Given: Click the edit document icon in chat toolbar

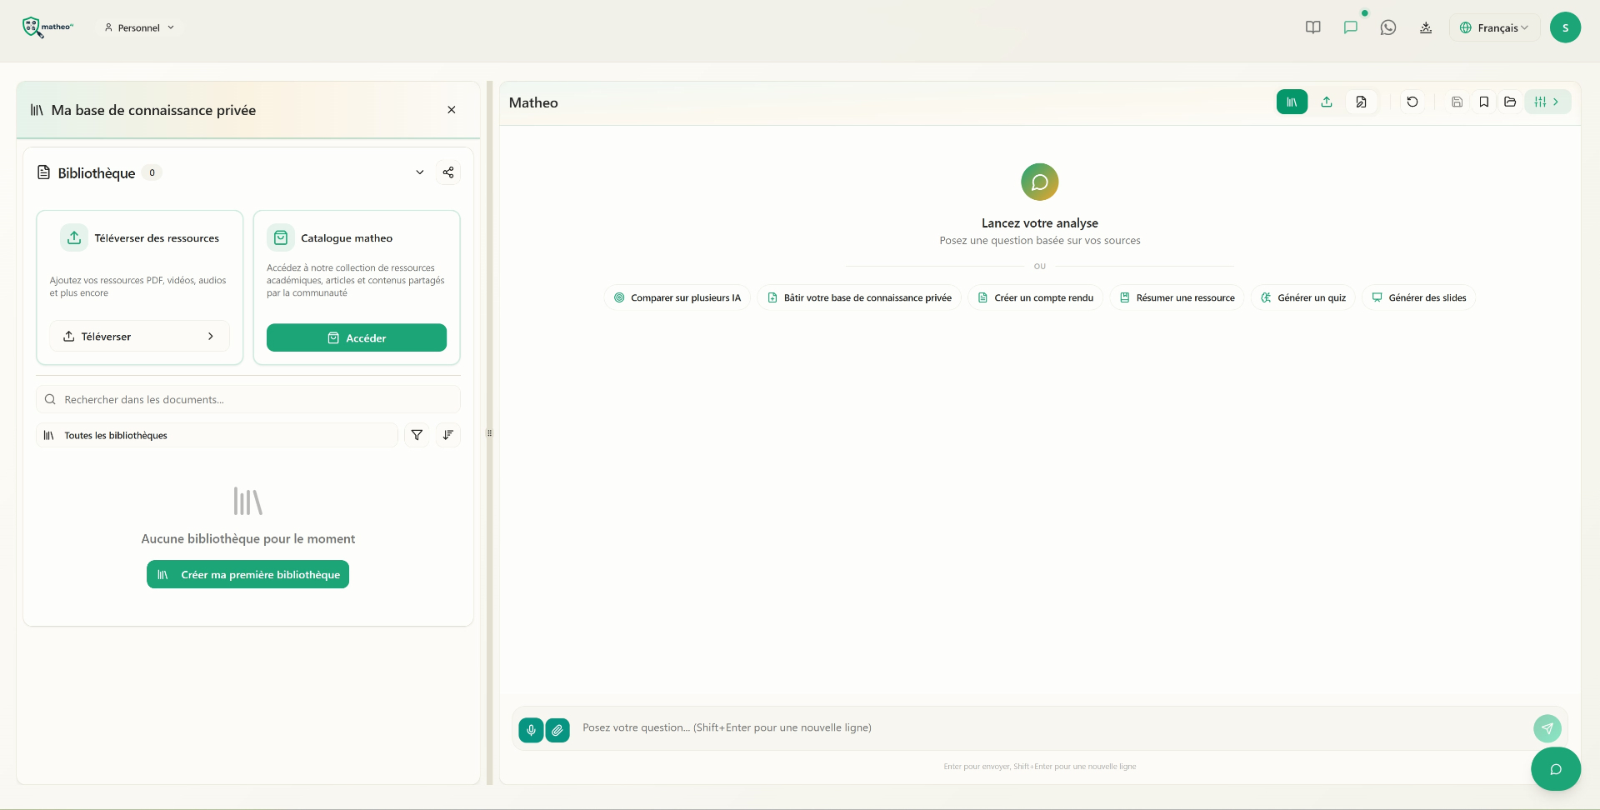Looking at the screenshot, I should click(x=1361, y=102).
